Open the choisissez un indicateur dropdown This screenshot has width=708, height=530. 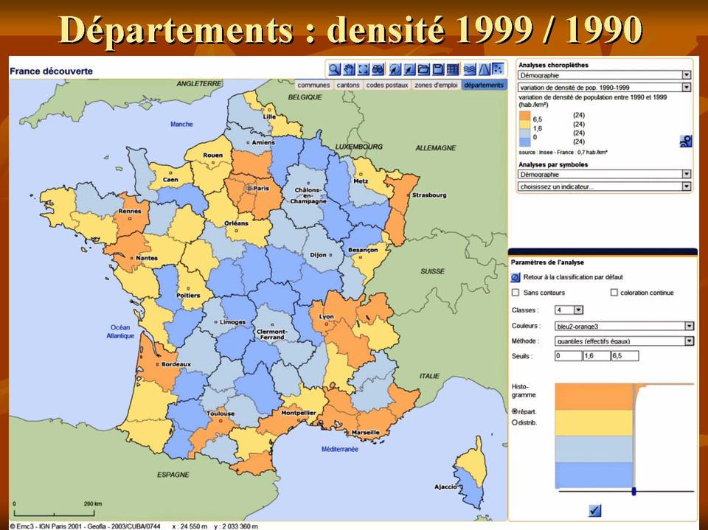click(x=604, y=186)
